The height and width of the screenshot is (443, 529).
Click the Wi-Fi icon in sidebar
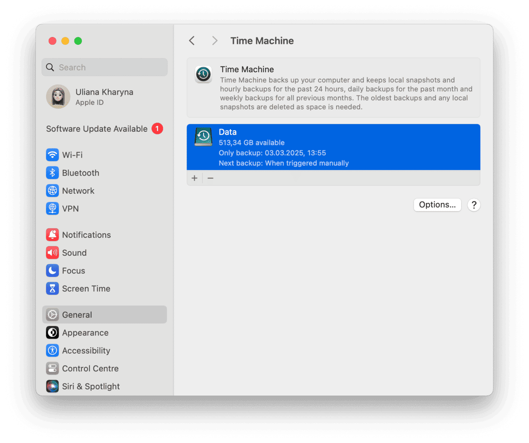coord(52,155)
